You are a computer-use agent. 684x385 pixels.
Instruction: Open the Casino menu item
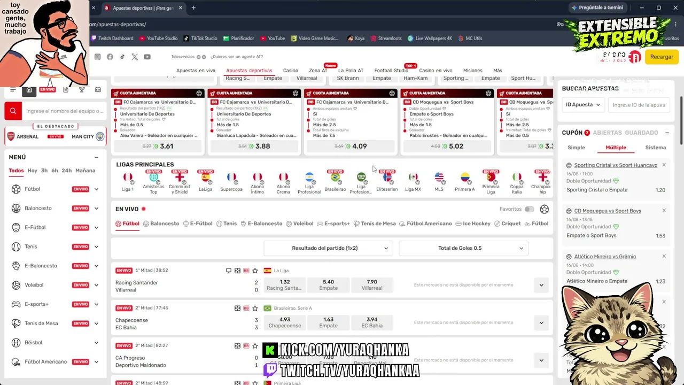point(291,71)
